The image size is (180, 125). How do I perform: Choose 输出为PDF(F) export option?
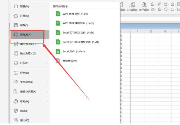(x=30, y=44)
